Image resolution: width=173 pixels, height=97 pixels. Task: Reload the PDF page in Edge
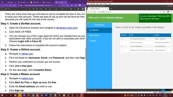pos(11,5)
